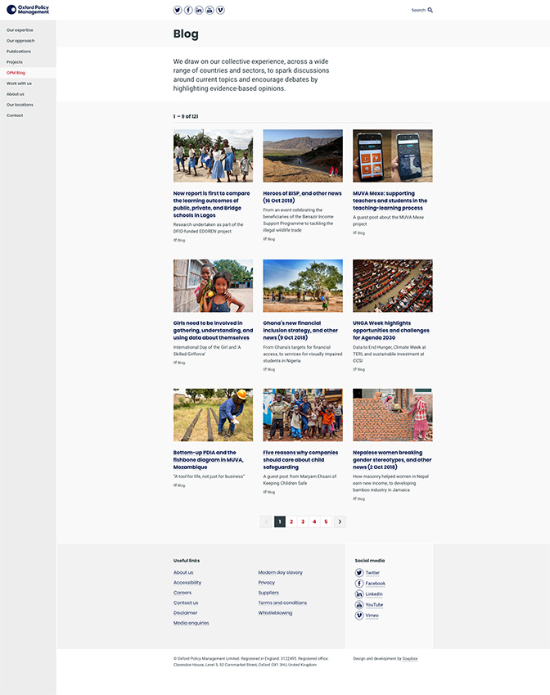The image size is (550, 695).
Task: Click the Vimeo icon in the top header
Action: pos(220,10)
